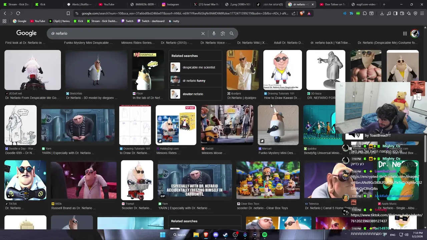
Task: Open the IMDb Russell Brand image
Action: [x=83, y=180]
